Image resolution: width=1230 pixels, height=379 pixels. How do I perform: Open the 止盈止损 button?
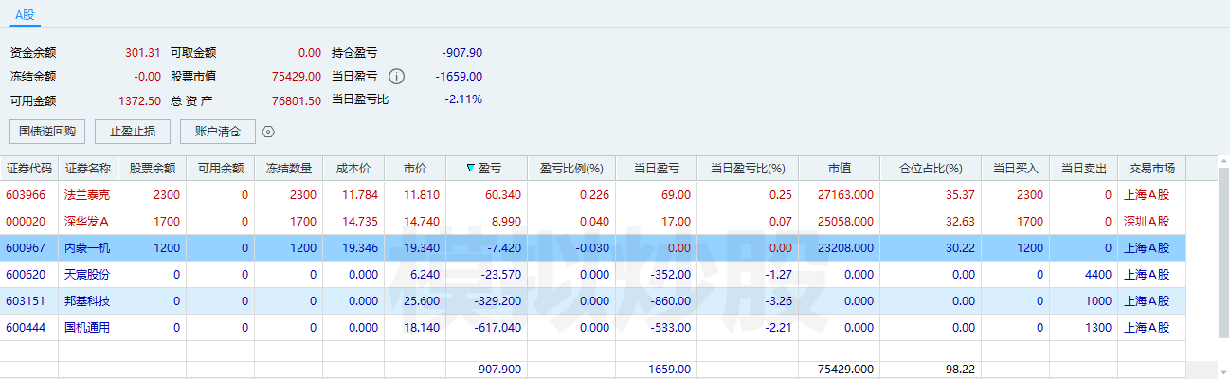coord(133,132)
